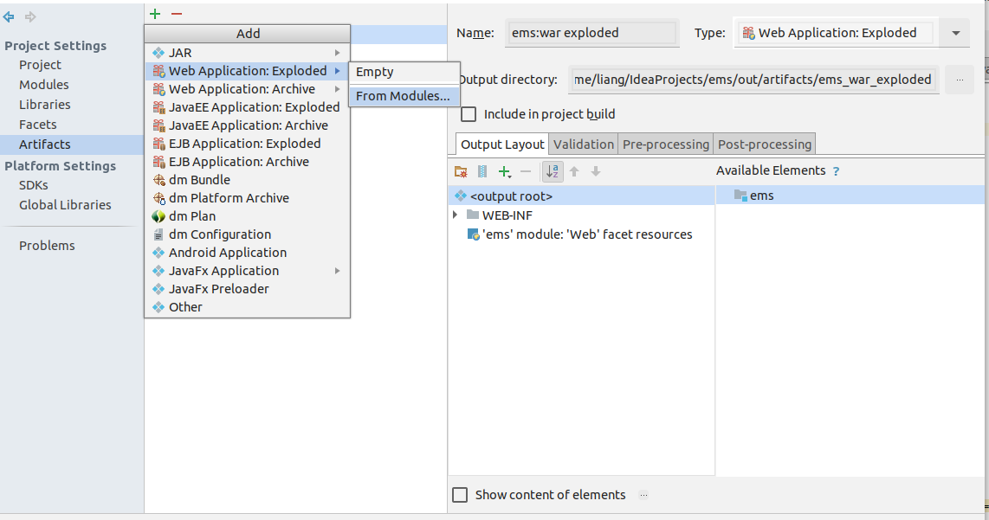Switch to the Post-processing tab
The image size is (989, 520).
pyautogui.click(x=765, y=144)
